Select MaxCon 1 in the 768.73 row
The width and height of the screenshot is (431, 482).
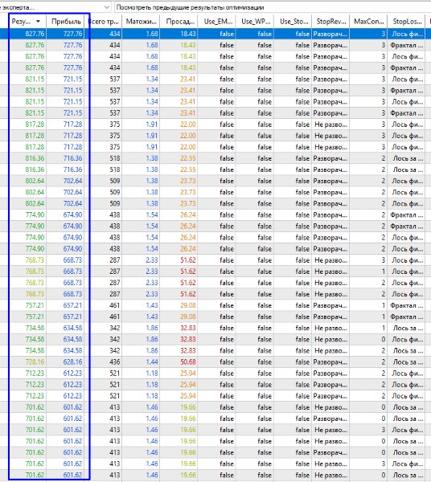click(384, 272)
